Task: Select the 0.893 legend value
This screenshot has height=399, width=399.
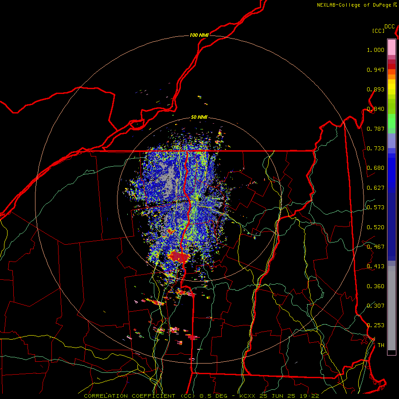Action: click(376, 89)
